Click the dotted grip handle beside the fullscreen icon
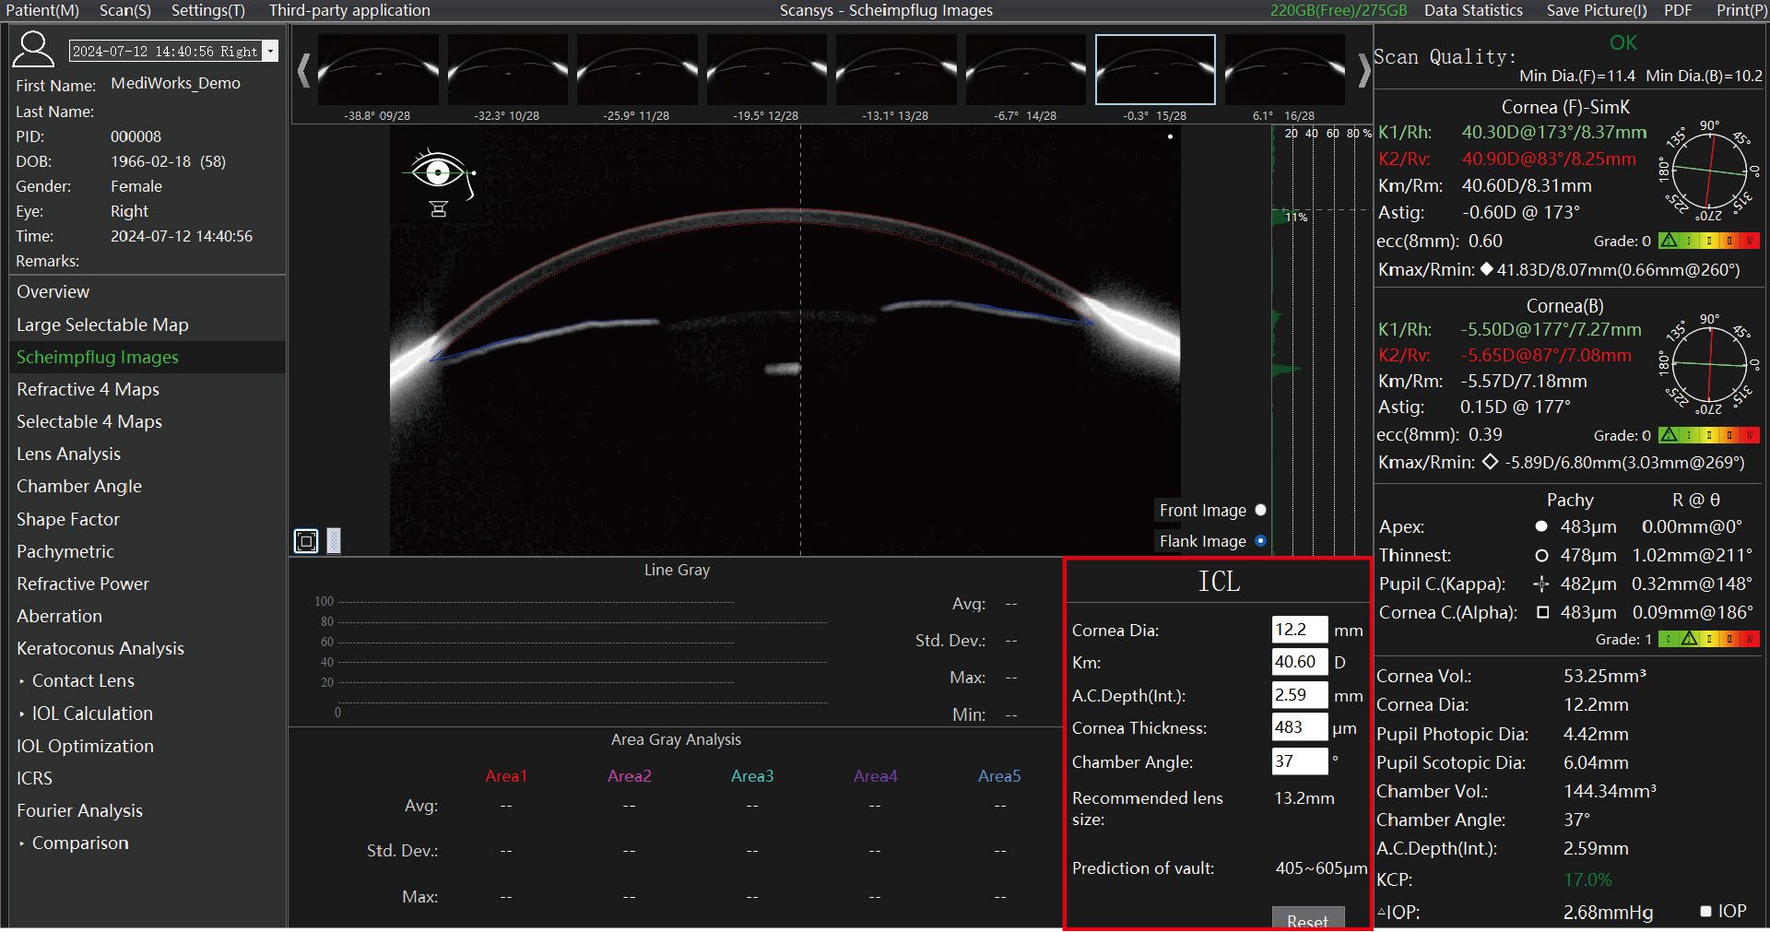The height and width of the screenshot is (932, 1770). click(334, 540)
